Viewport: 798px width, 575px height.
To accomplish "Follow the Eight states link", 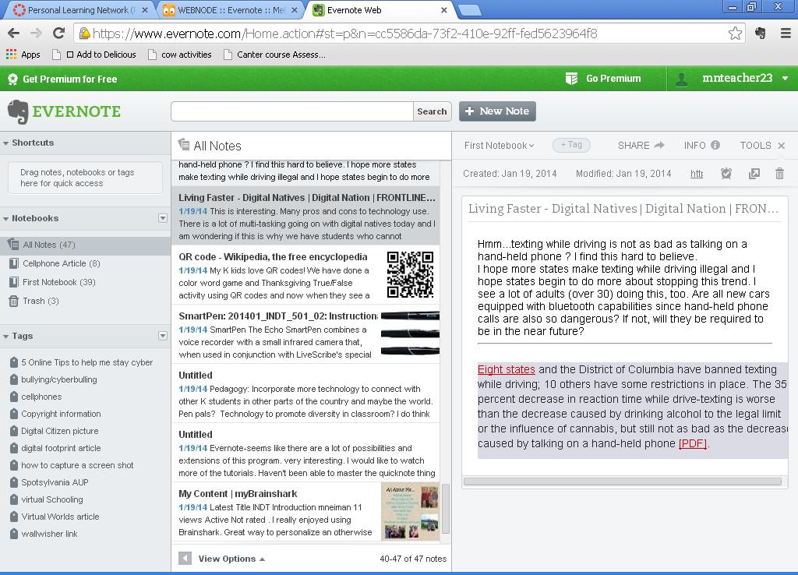I will (x=506, y=369).
